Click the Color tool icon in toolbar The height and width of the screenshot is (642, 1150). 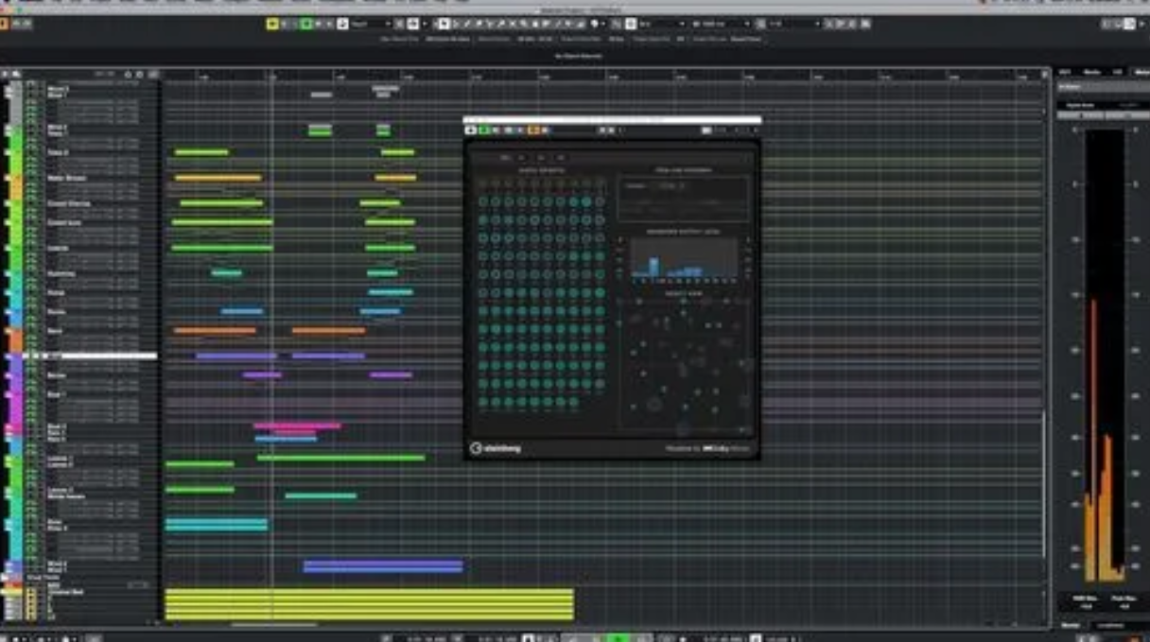click(x=596, y=24)
